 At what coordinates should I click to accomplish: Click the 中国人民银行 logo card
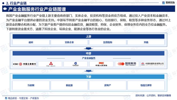(50, 64)
